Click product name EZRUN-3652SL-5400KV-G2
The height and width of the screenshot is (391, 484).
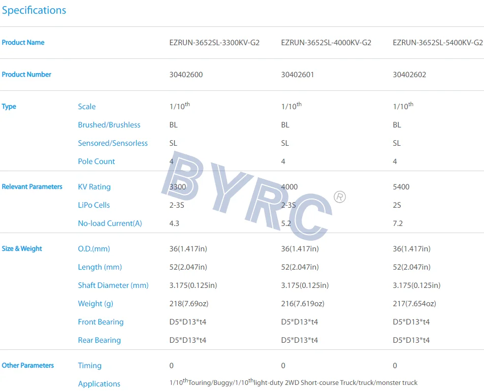438,43
